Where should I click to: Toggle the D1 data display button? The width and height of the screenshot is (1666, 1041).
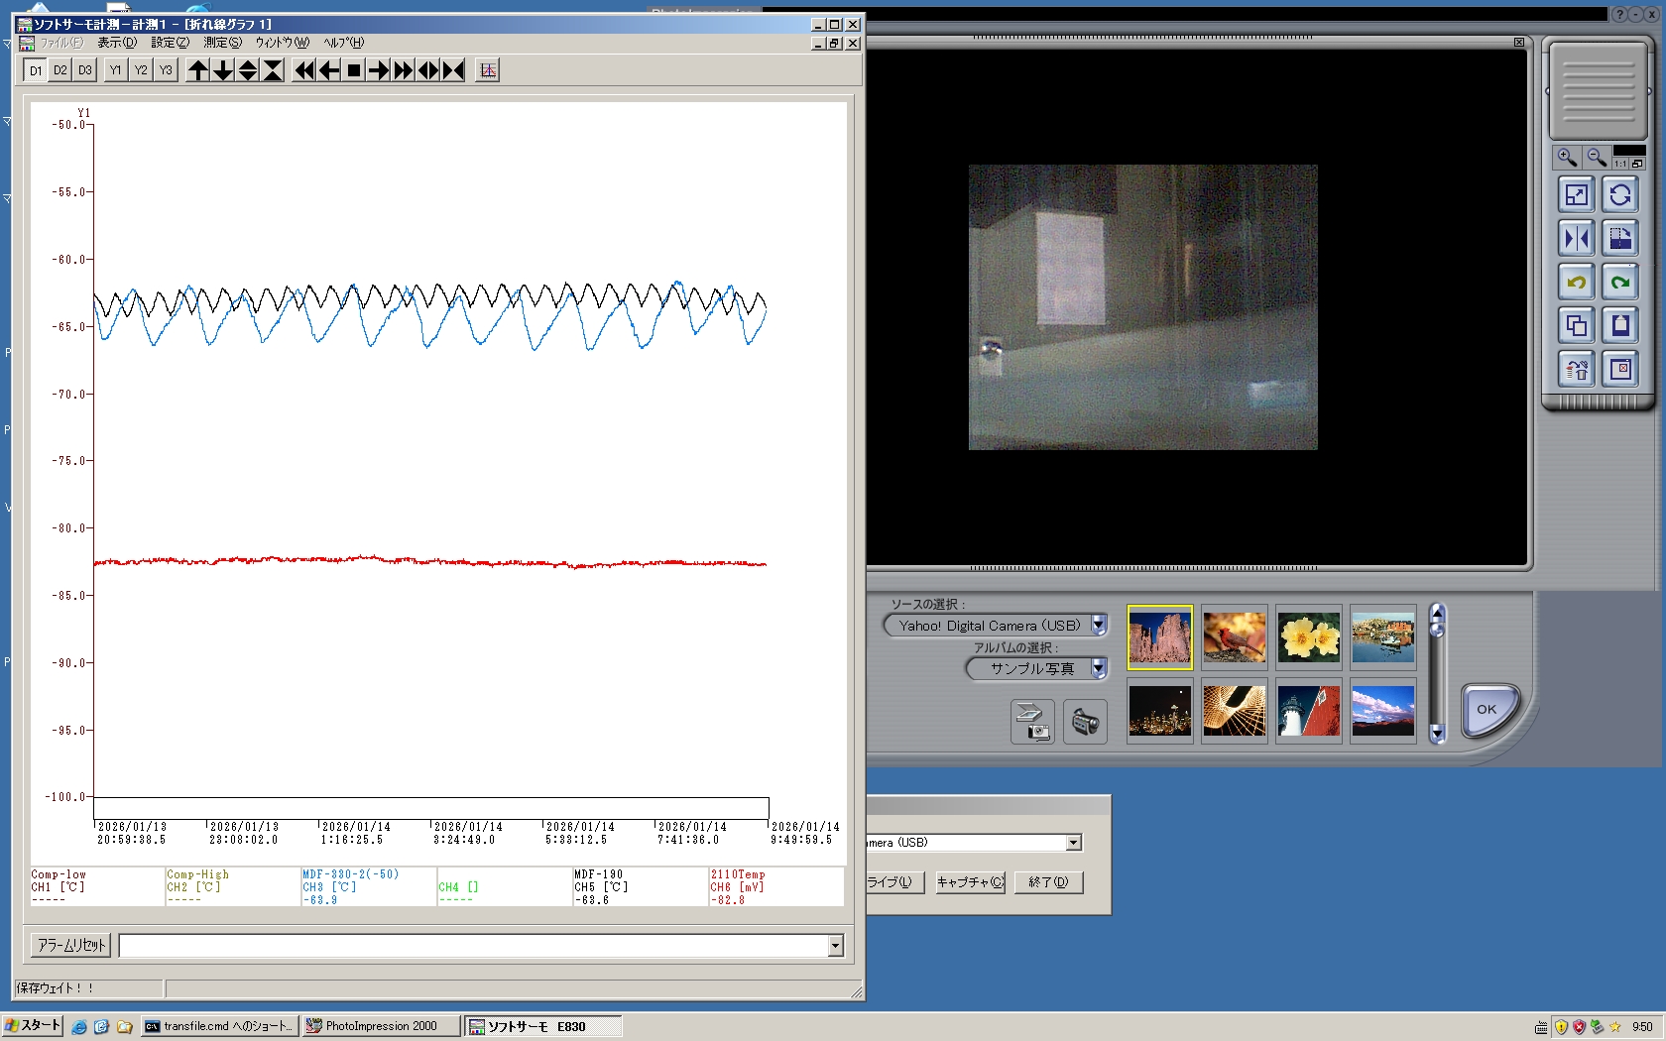coord(36,70)
